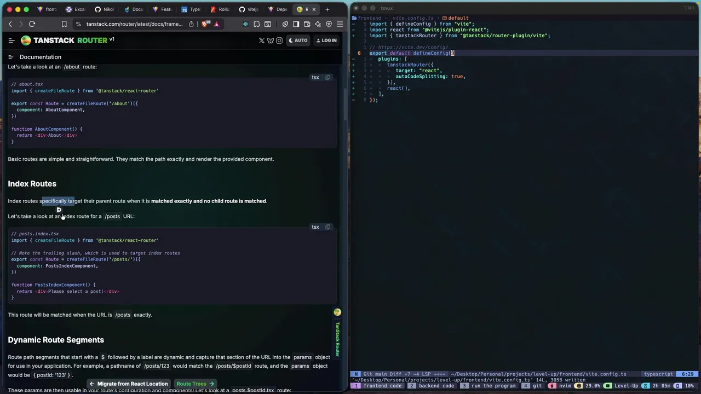Click the browser address bar URL
Viewport: 701px width, 394px height.
134,24
